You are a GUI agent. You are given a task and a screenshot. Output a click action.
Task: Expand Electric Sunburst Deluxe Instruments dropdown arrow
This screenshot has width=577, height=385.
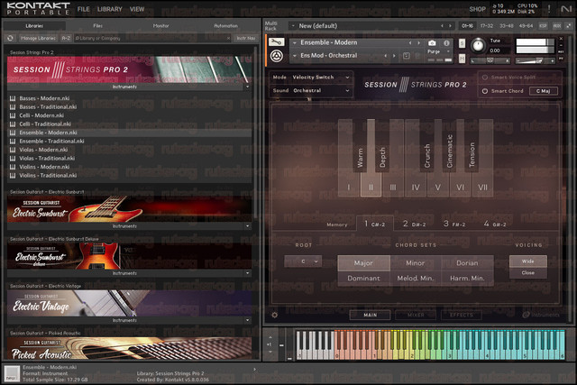coord(247,273)
